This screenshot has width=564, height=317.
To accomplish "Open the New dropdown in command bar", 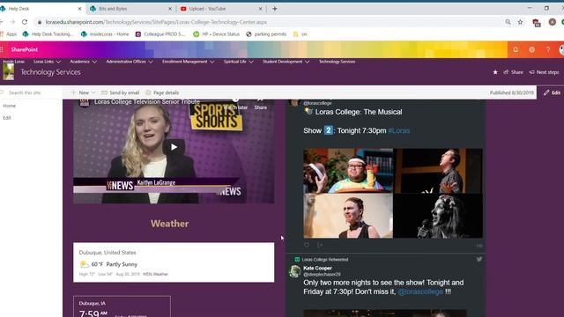I will (x=83, y=92).
